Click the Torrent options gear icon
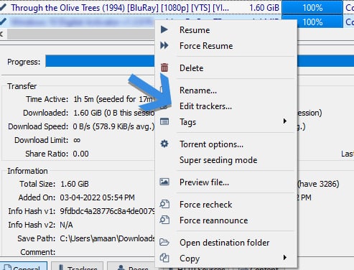The height and width of the screenshot is (270, 354). tap(164, 144)
